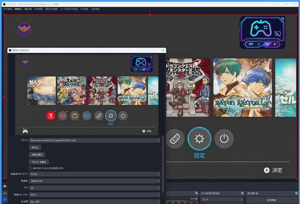Open the シーンコレクション(S) menu
The height and width of the screenshot is (204, 300).
69,9
